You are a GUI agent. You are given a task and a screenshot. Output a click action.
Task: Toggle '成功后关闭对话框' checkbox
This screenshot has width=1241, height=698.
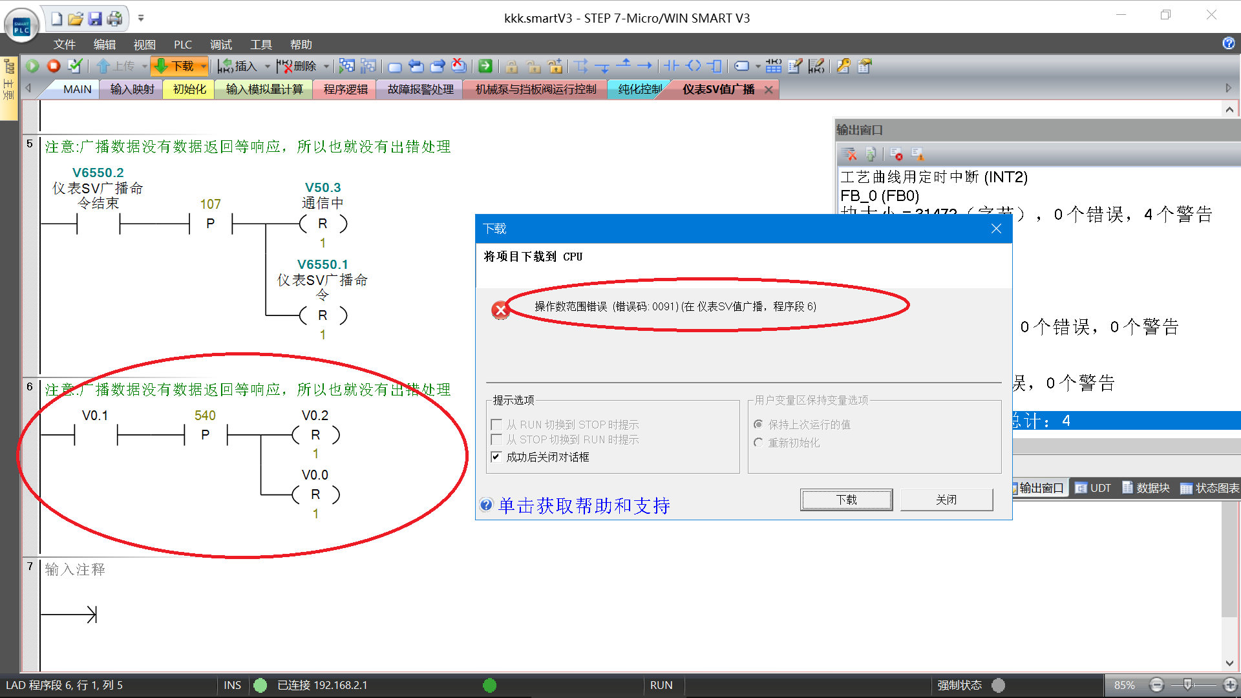[496, 457]
